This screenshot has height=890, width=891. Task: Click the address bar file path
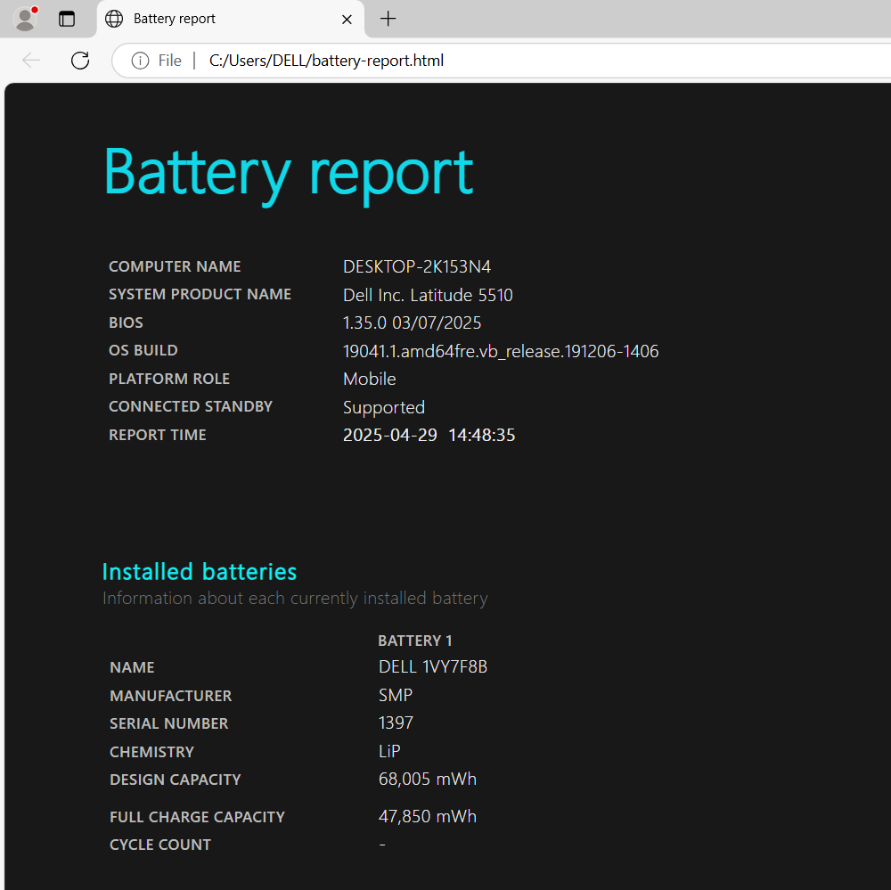(326, 61)
